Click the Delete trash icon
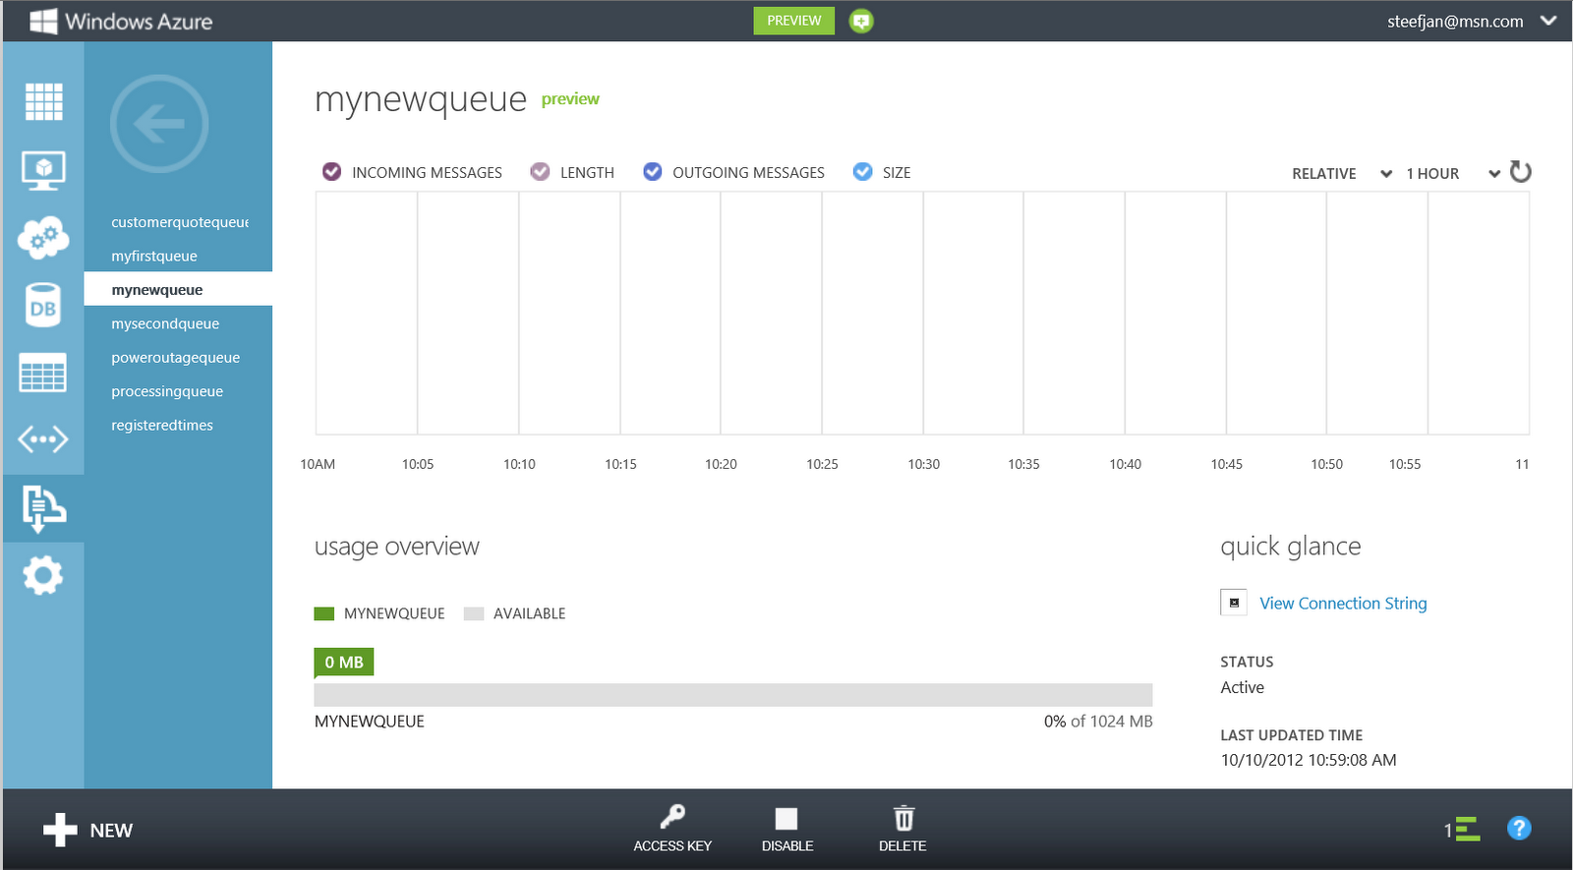Screen dimensions: 1573x870 point(903,818)
